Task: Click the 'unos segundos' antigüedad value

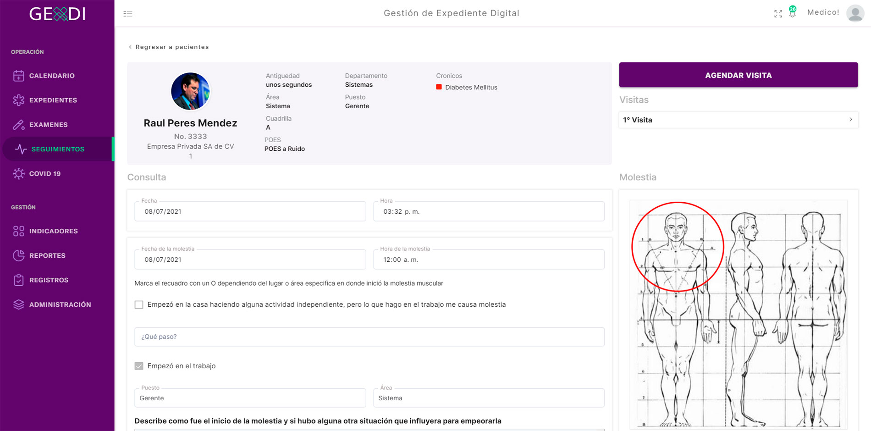Action: click(288, 85)
